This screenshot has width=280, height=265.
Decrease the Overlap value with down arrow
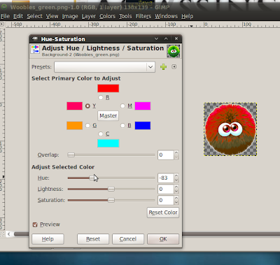[176, 157]
